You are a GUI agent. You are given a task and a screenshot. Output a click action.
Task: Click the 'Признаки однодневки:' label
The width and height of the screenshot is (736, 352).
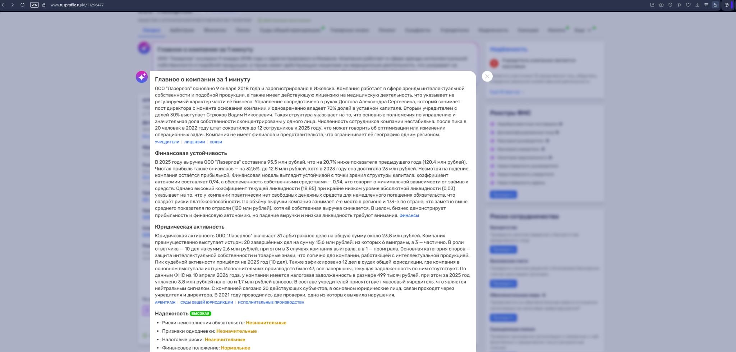point(189,331)
